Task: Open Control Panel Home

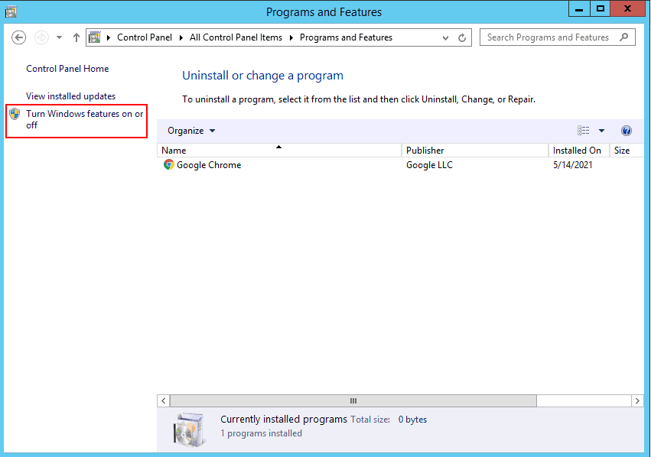Action: click(x=67, y=69)
